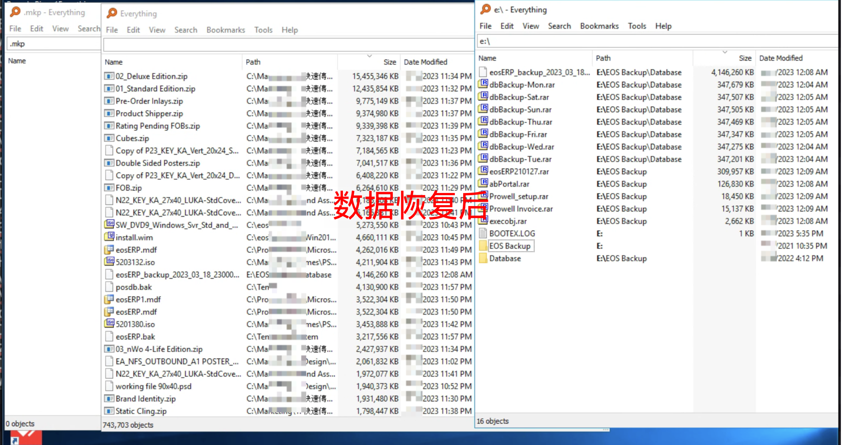The image size is (843, 445).
Task: Click the dbBackup-Thu.rar archive icon
Action: (x=483, y=122)
